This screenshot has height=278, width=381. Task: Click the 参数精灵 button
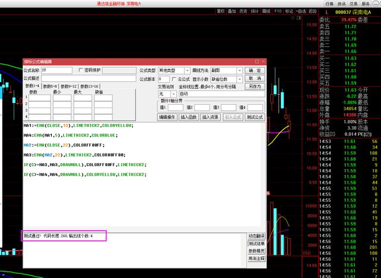click(257, 251)
